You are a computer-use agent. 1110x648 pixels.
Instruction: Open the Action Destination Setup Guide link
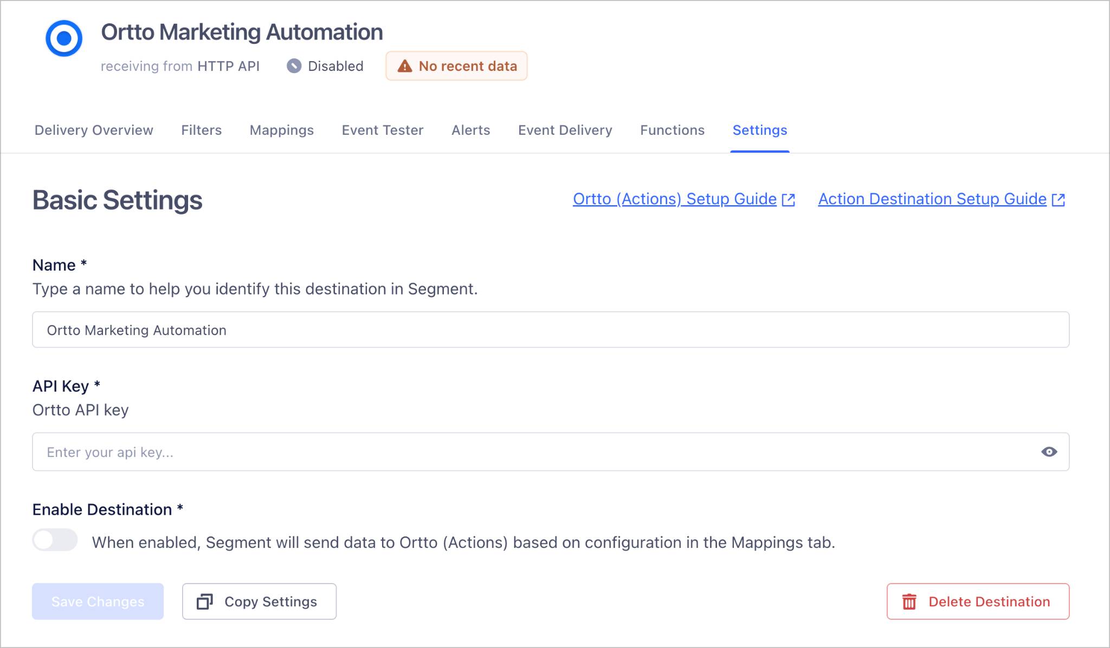(x=932, y=199)
